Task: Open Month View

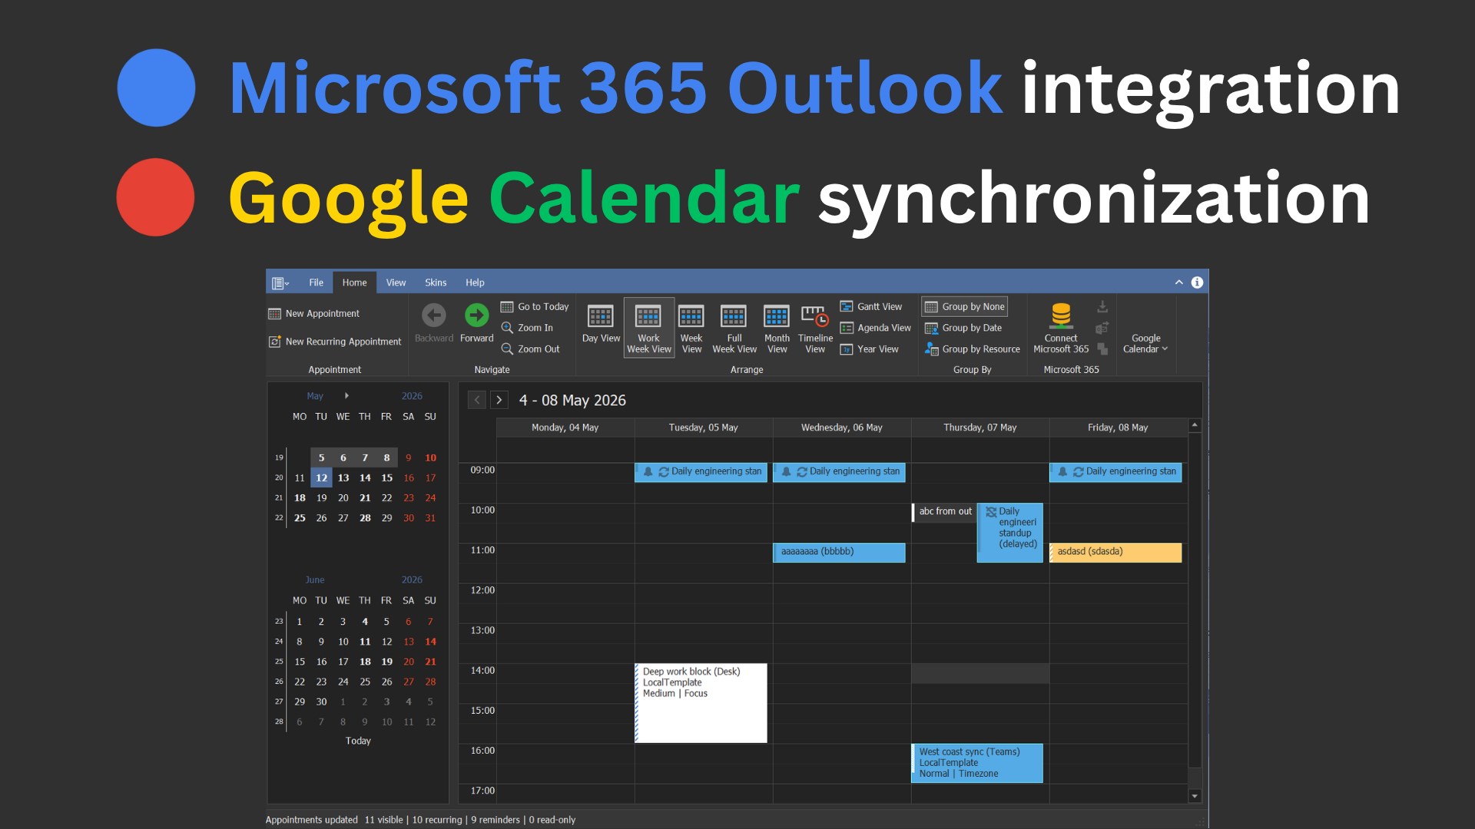Action: (777, 328)
